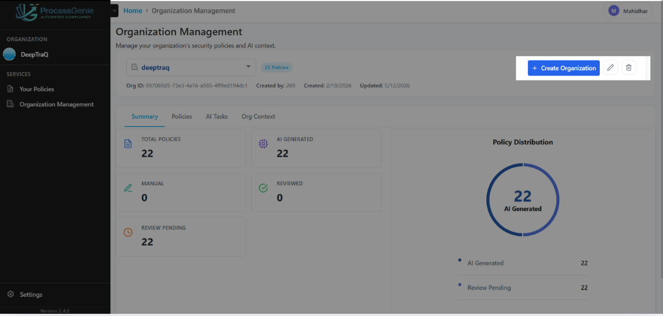Image resolution: width=663 pixels, height=316 pixels.
Task: Click the Created by: 269 text
Action: 276,85
